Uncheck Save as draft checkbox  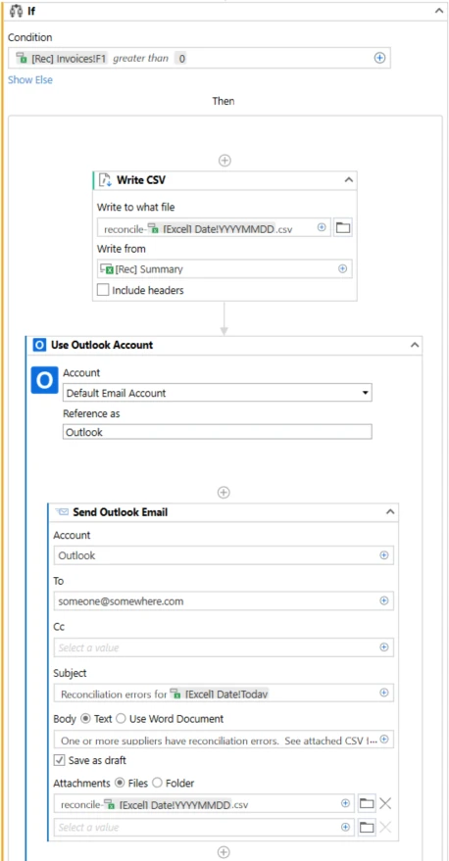tap(60, 760)
